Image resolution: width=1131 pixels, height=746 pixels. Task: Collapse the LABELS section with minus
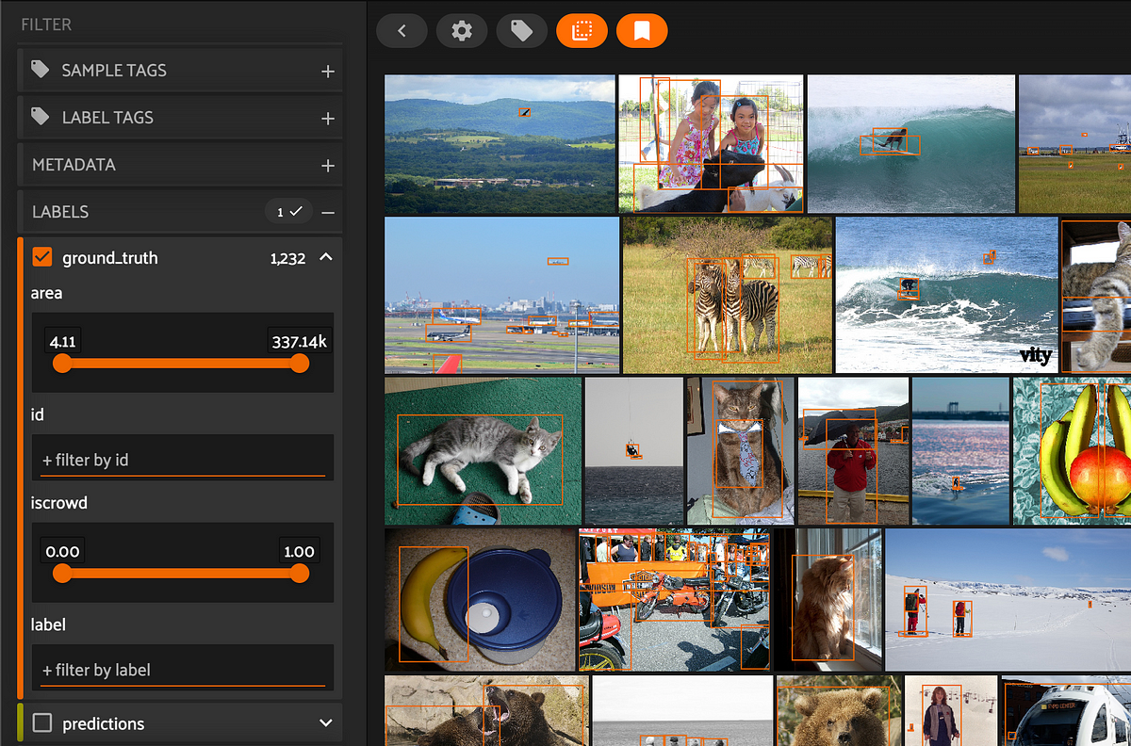(x=328, y=212)
